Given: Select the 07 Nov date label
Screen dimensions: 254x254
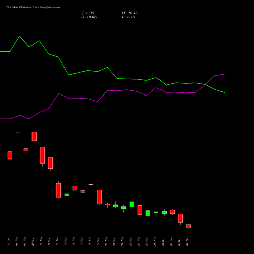Looking at the screenshot, I should [x=33, y=242].
